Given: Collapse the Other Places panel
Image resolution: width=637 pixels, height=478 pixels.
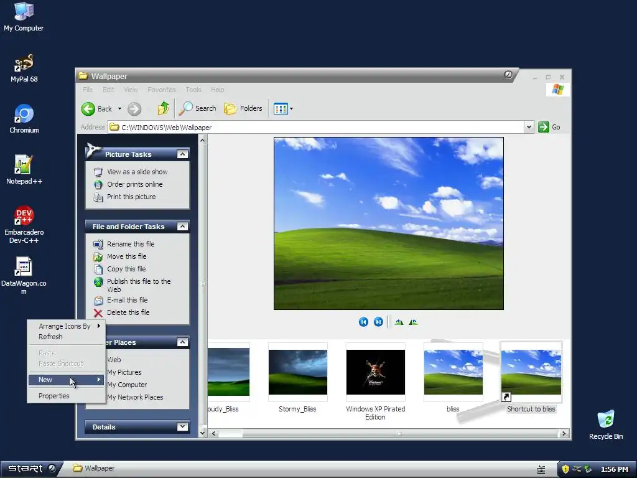Looking at the screenshot, I should click(182, 342).
